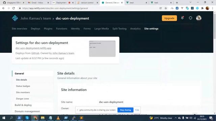Open the Large Media tab

pyautogui.click(x=102, y=29)
